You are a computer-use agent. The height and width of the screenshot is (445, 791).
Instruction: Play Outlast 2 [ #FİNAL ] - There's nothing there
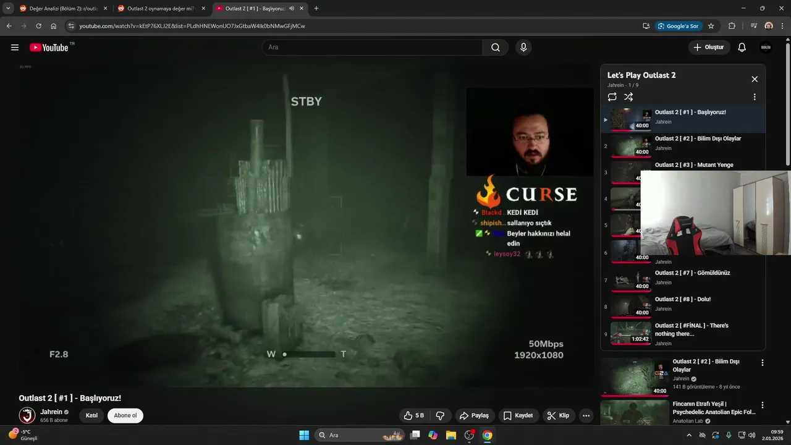(683, 333)
